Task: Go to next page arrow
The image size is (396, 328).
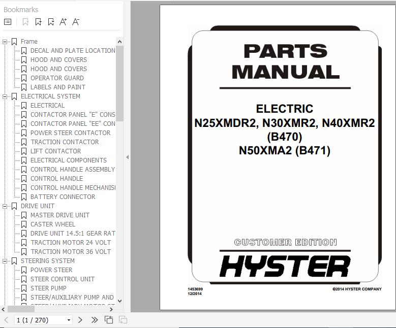Action: 80,320
